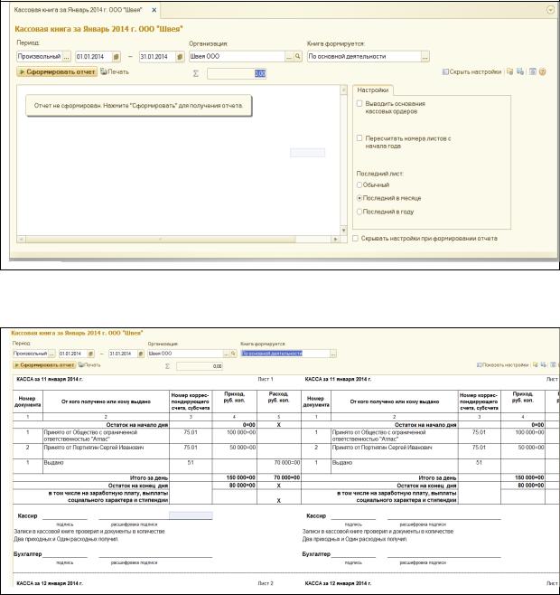560x595 pixels.
Task: Click the end date calendar icon in upper window
Action: click(180, 57)
